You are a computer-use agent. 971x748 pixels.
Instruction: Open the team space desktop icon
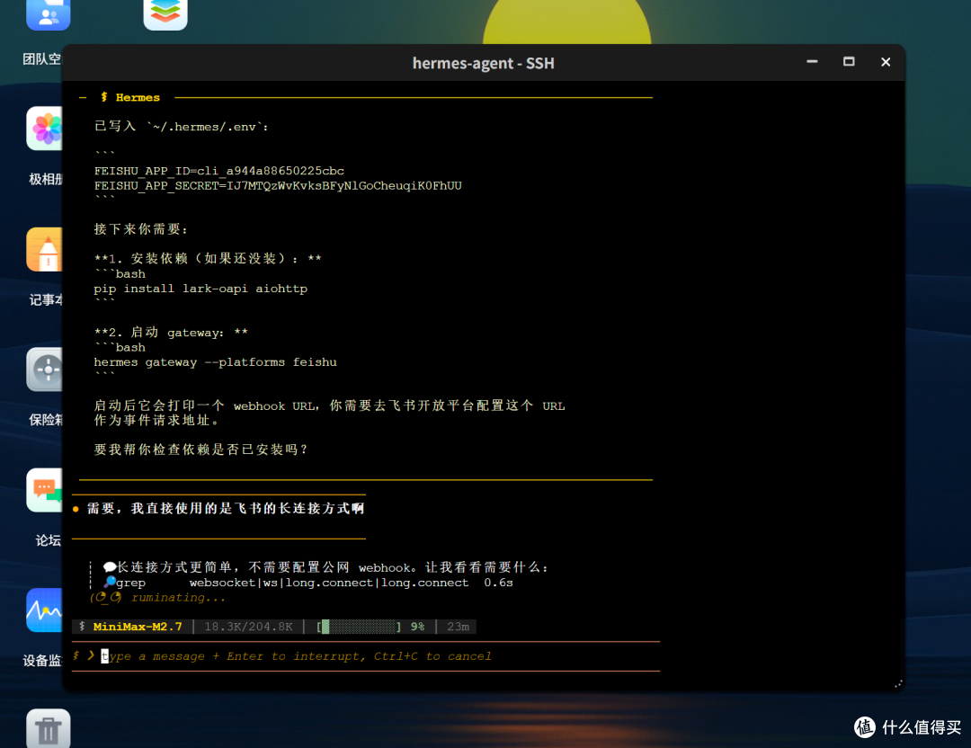[48, 13]
